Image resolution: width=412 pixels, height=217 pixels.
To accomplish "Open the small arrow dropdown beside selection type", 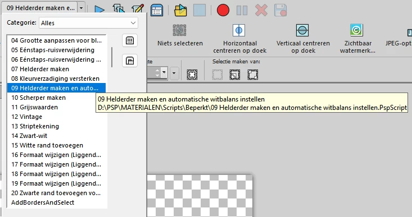I will 174,73.
